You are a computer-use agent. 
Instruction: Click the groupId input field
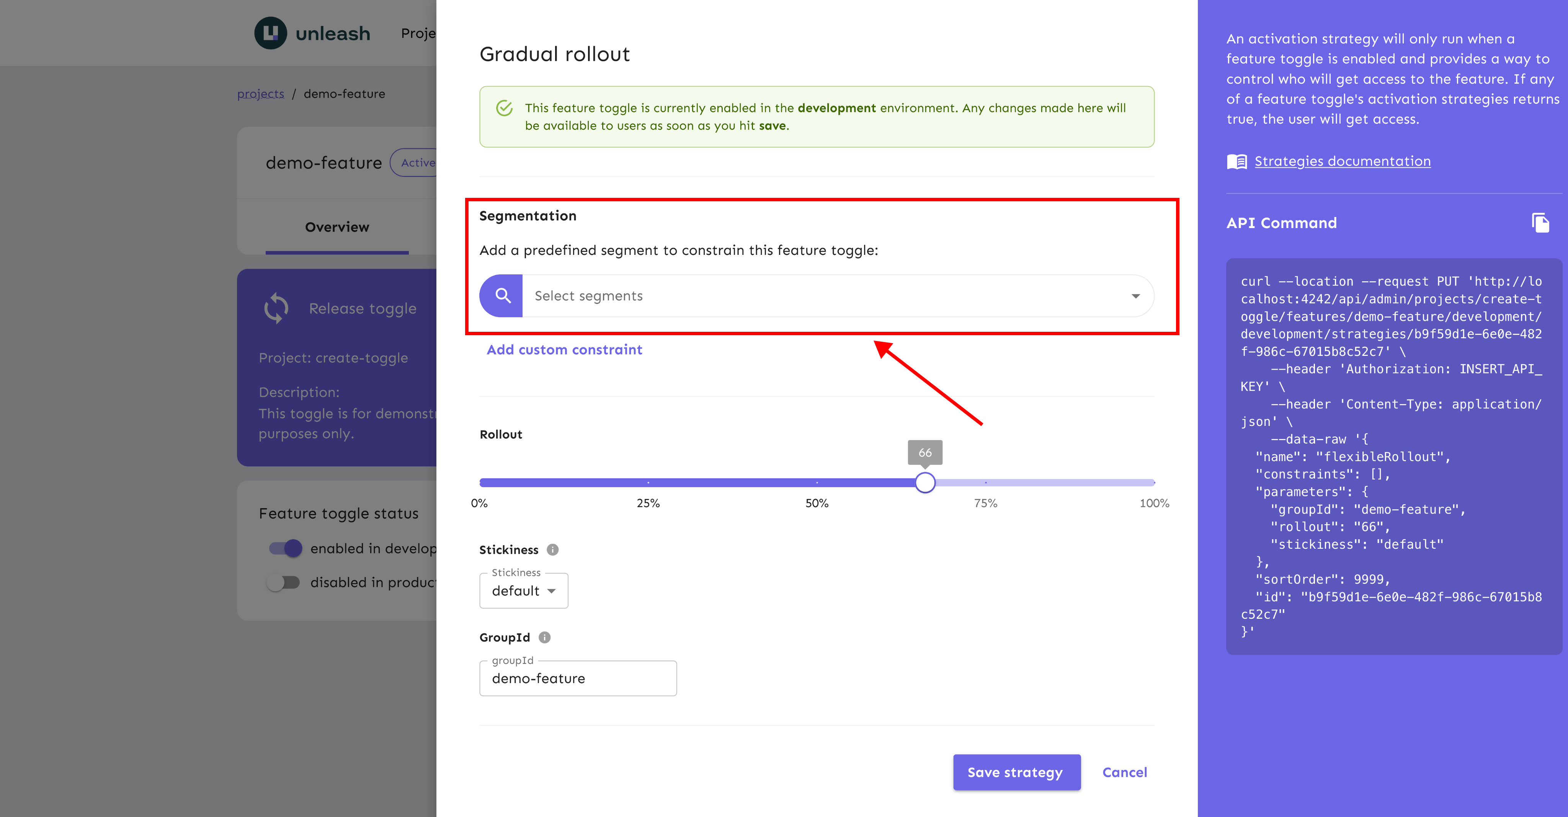coord(578,678)
